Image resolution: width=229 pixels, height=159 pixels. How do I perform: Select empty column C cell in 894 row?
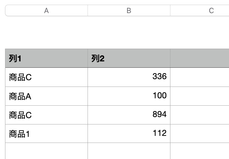(199, 115)
